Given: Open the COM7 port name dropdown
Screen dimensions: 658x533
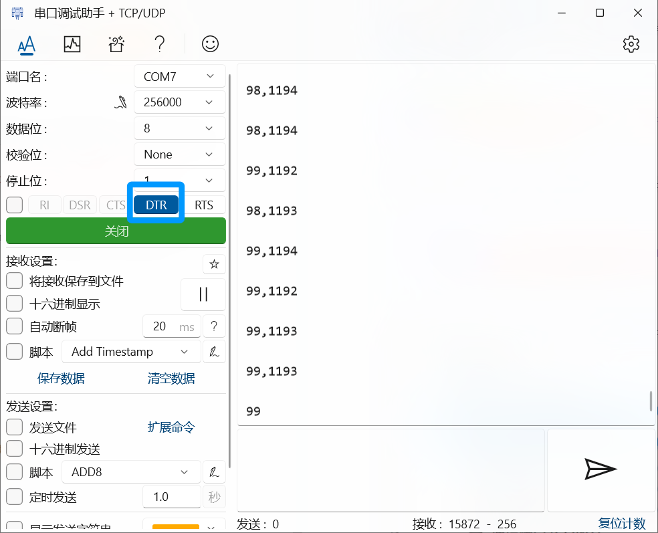Looking at the screenshot, I should 179,77.
